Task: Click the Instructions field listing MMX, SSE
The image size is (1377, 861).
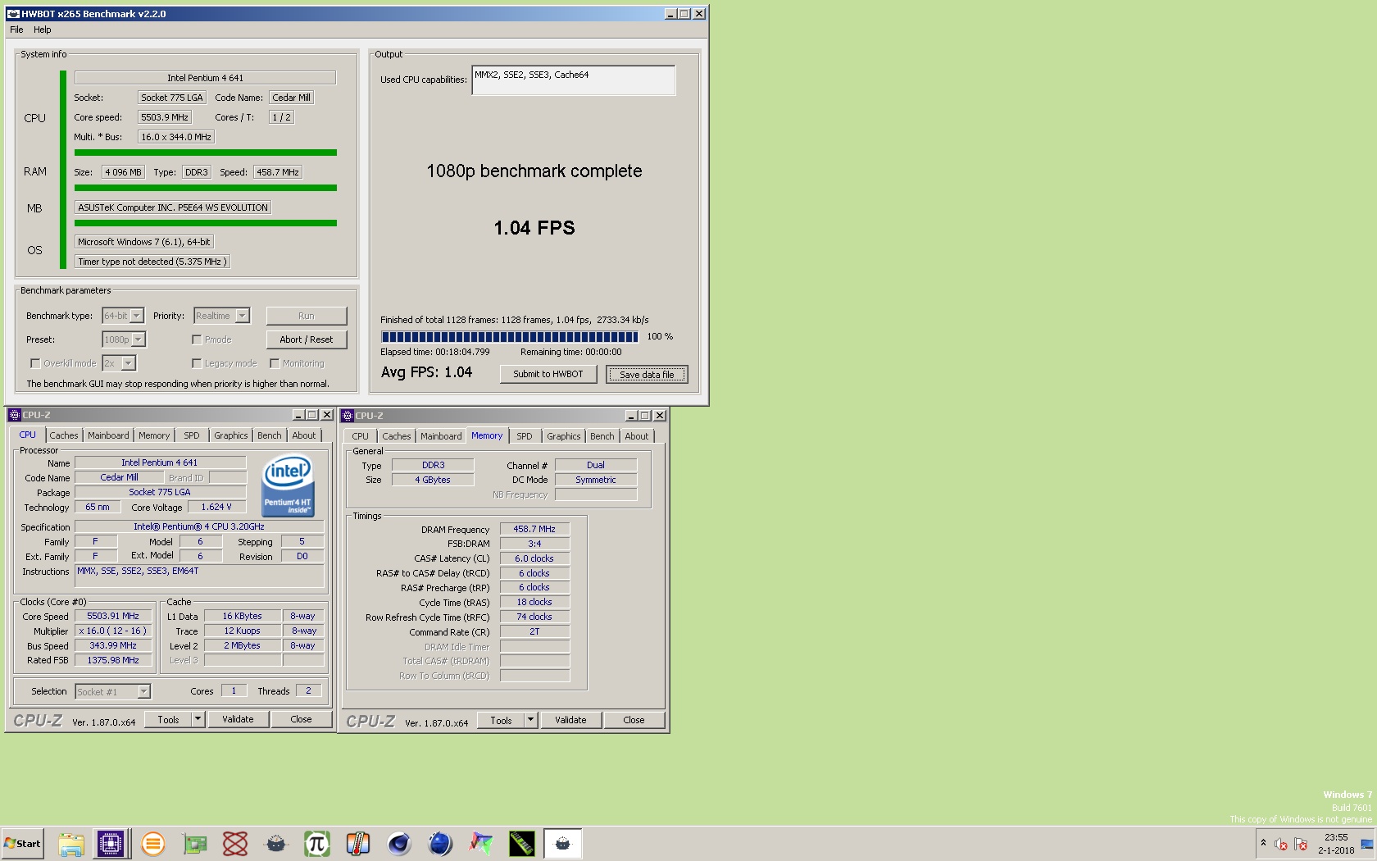Action: pos(199,576)
